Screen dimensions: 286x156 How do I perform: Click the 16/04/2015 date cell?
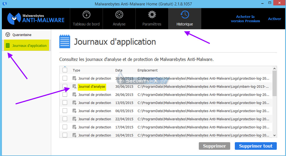124,135
